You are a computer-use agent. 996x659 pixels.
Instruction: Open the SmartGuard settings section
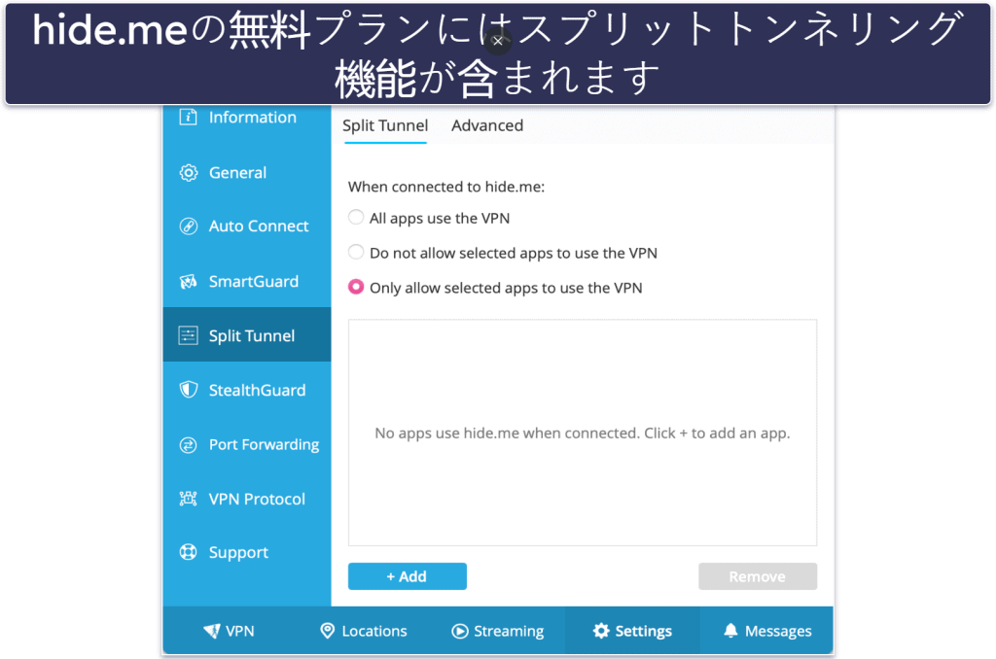tap(254, 281)
